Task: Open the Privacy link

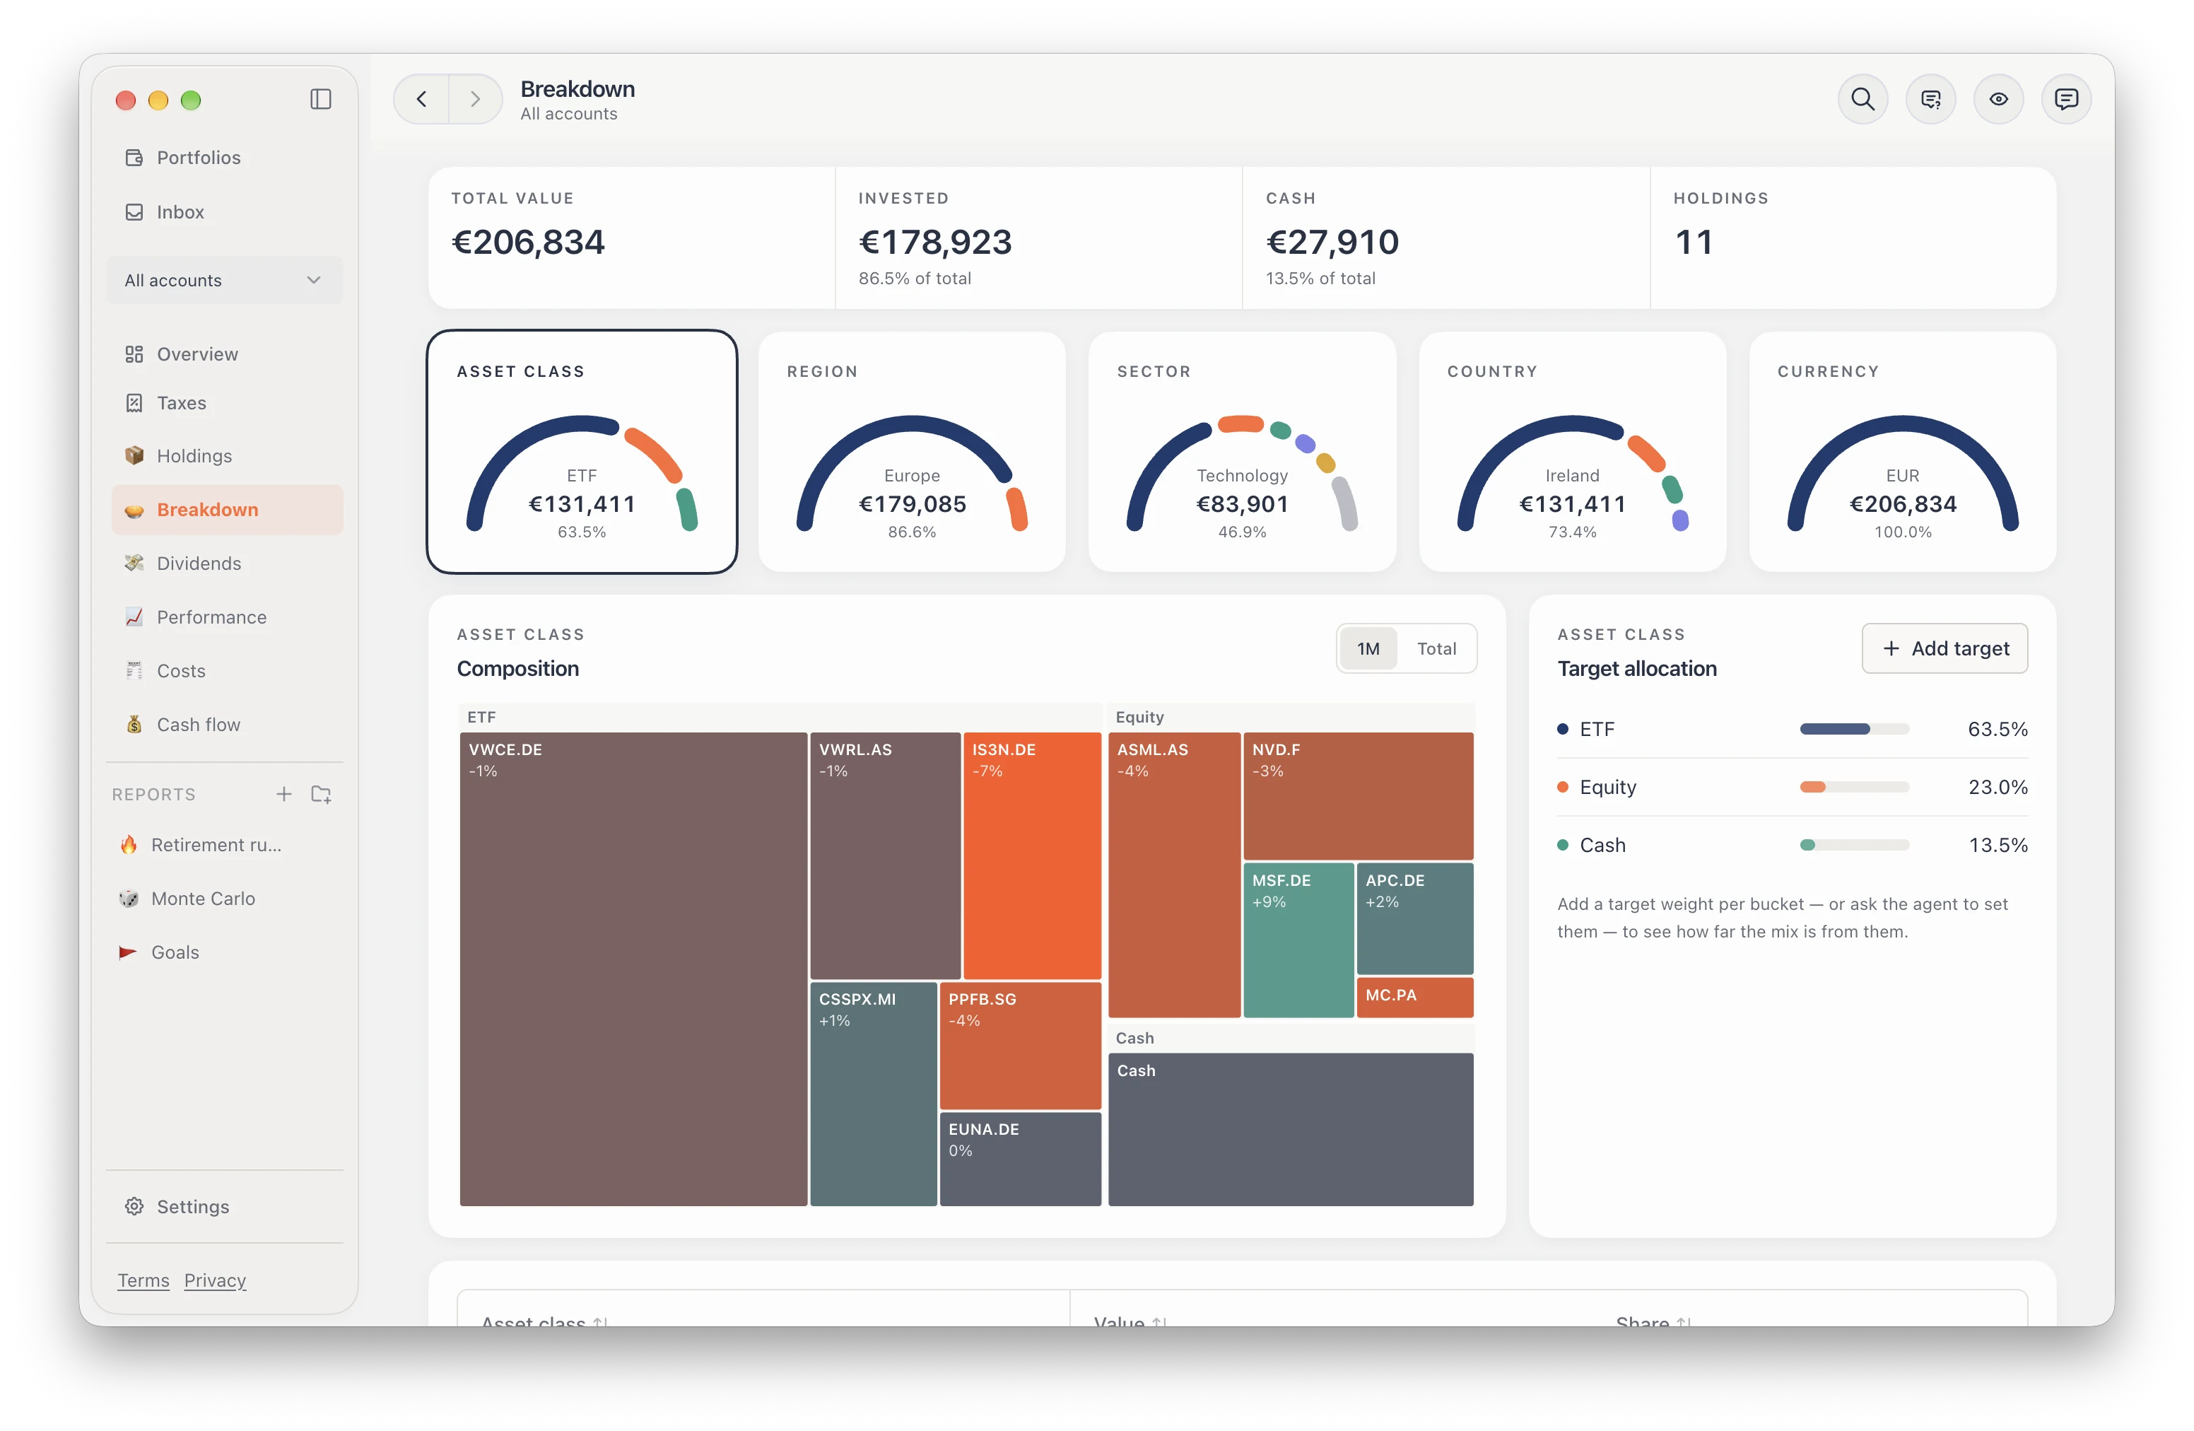Action: pyautogui.click(x=215, y=1280)
